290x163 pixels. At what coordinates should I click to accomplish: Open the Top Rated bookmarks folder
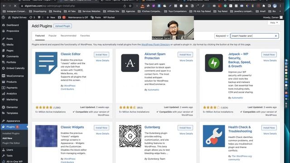pyautogui.click(x=221, y=11)
